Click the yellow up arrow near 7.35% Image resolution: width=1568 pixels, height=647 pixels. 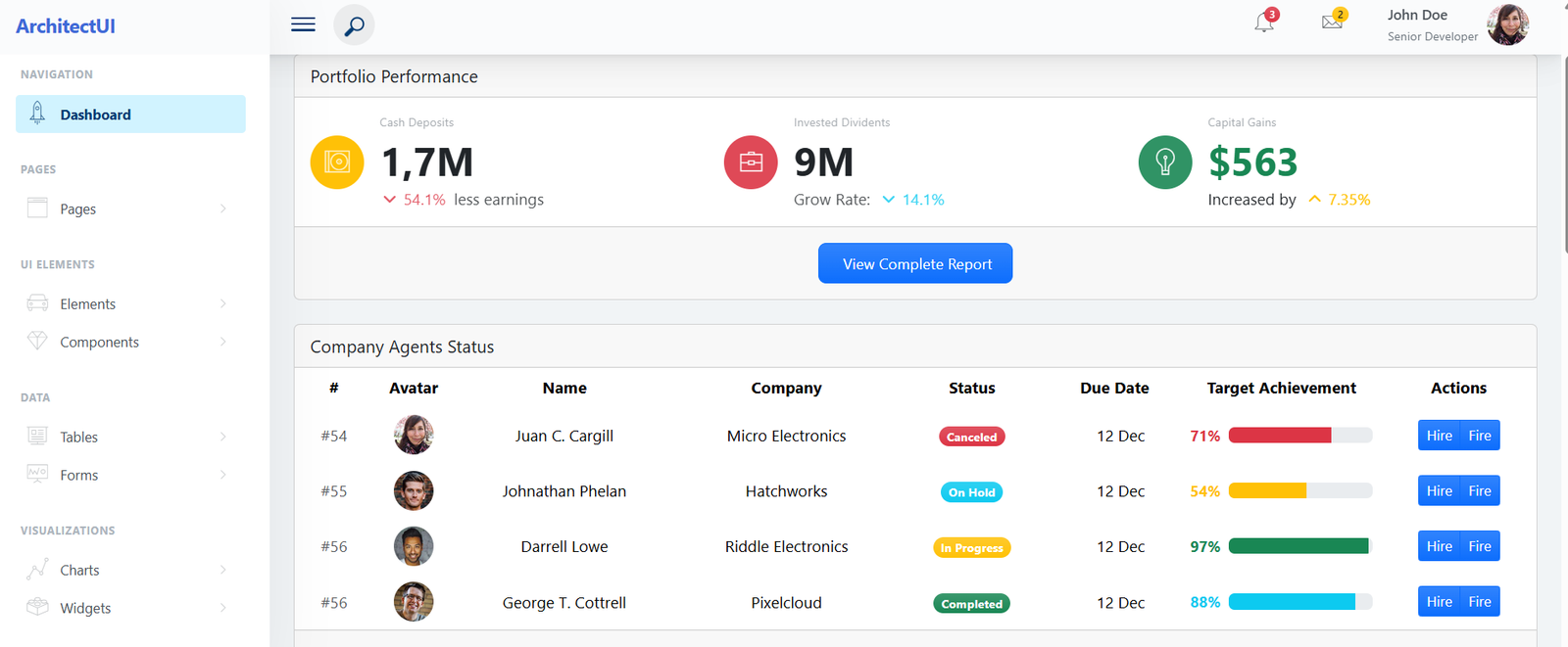point(1315,200)
